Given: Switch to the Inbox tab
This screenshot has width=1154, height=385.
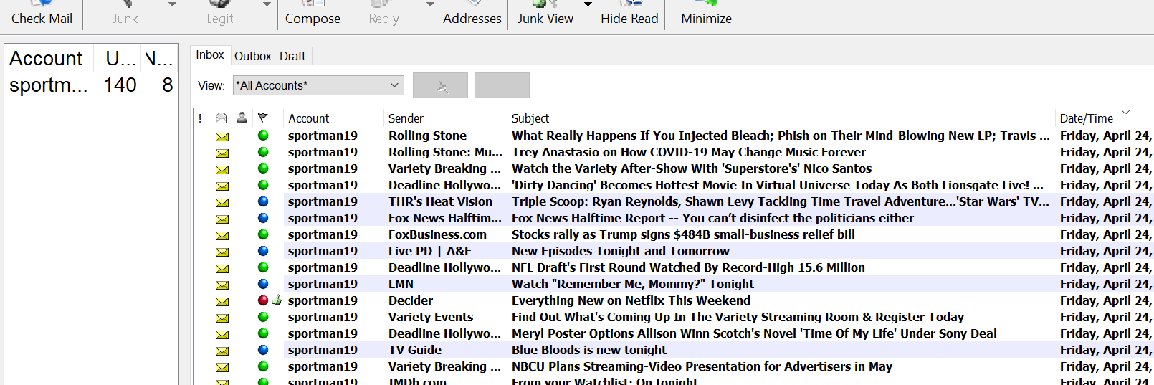Looking at the screenshot, I should click(x=210, y=55).
